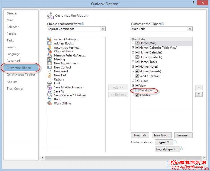210x171 pixels.
Task: Click the Automatic Replies command icon
Action: coord(49,47)
